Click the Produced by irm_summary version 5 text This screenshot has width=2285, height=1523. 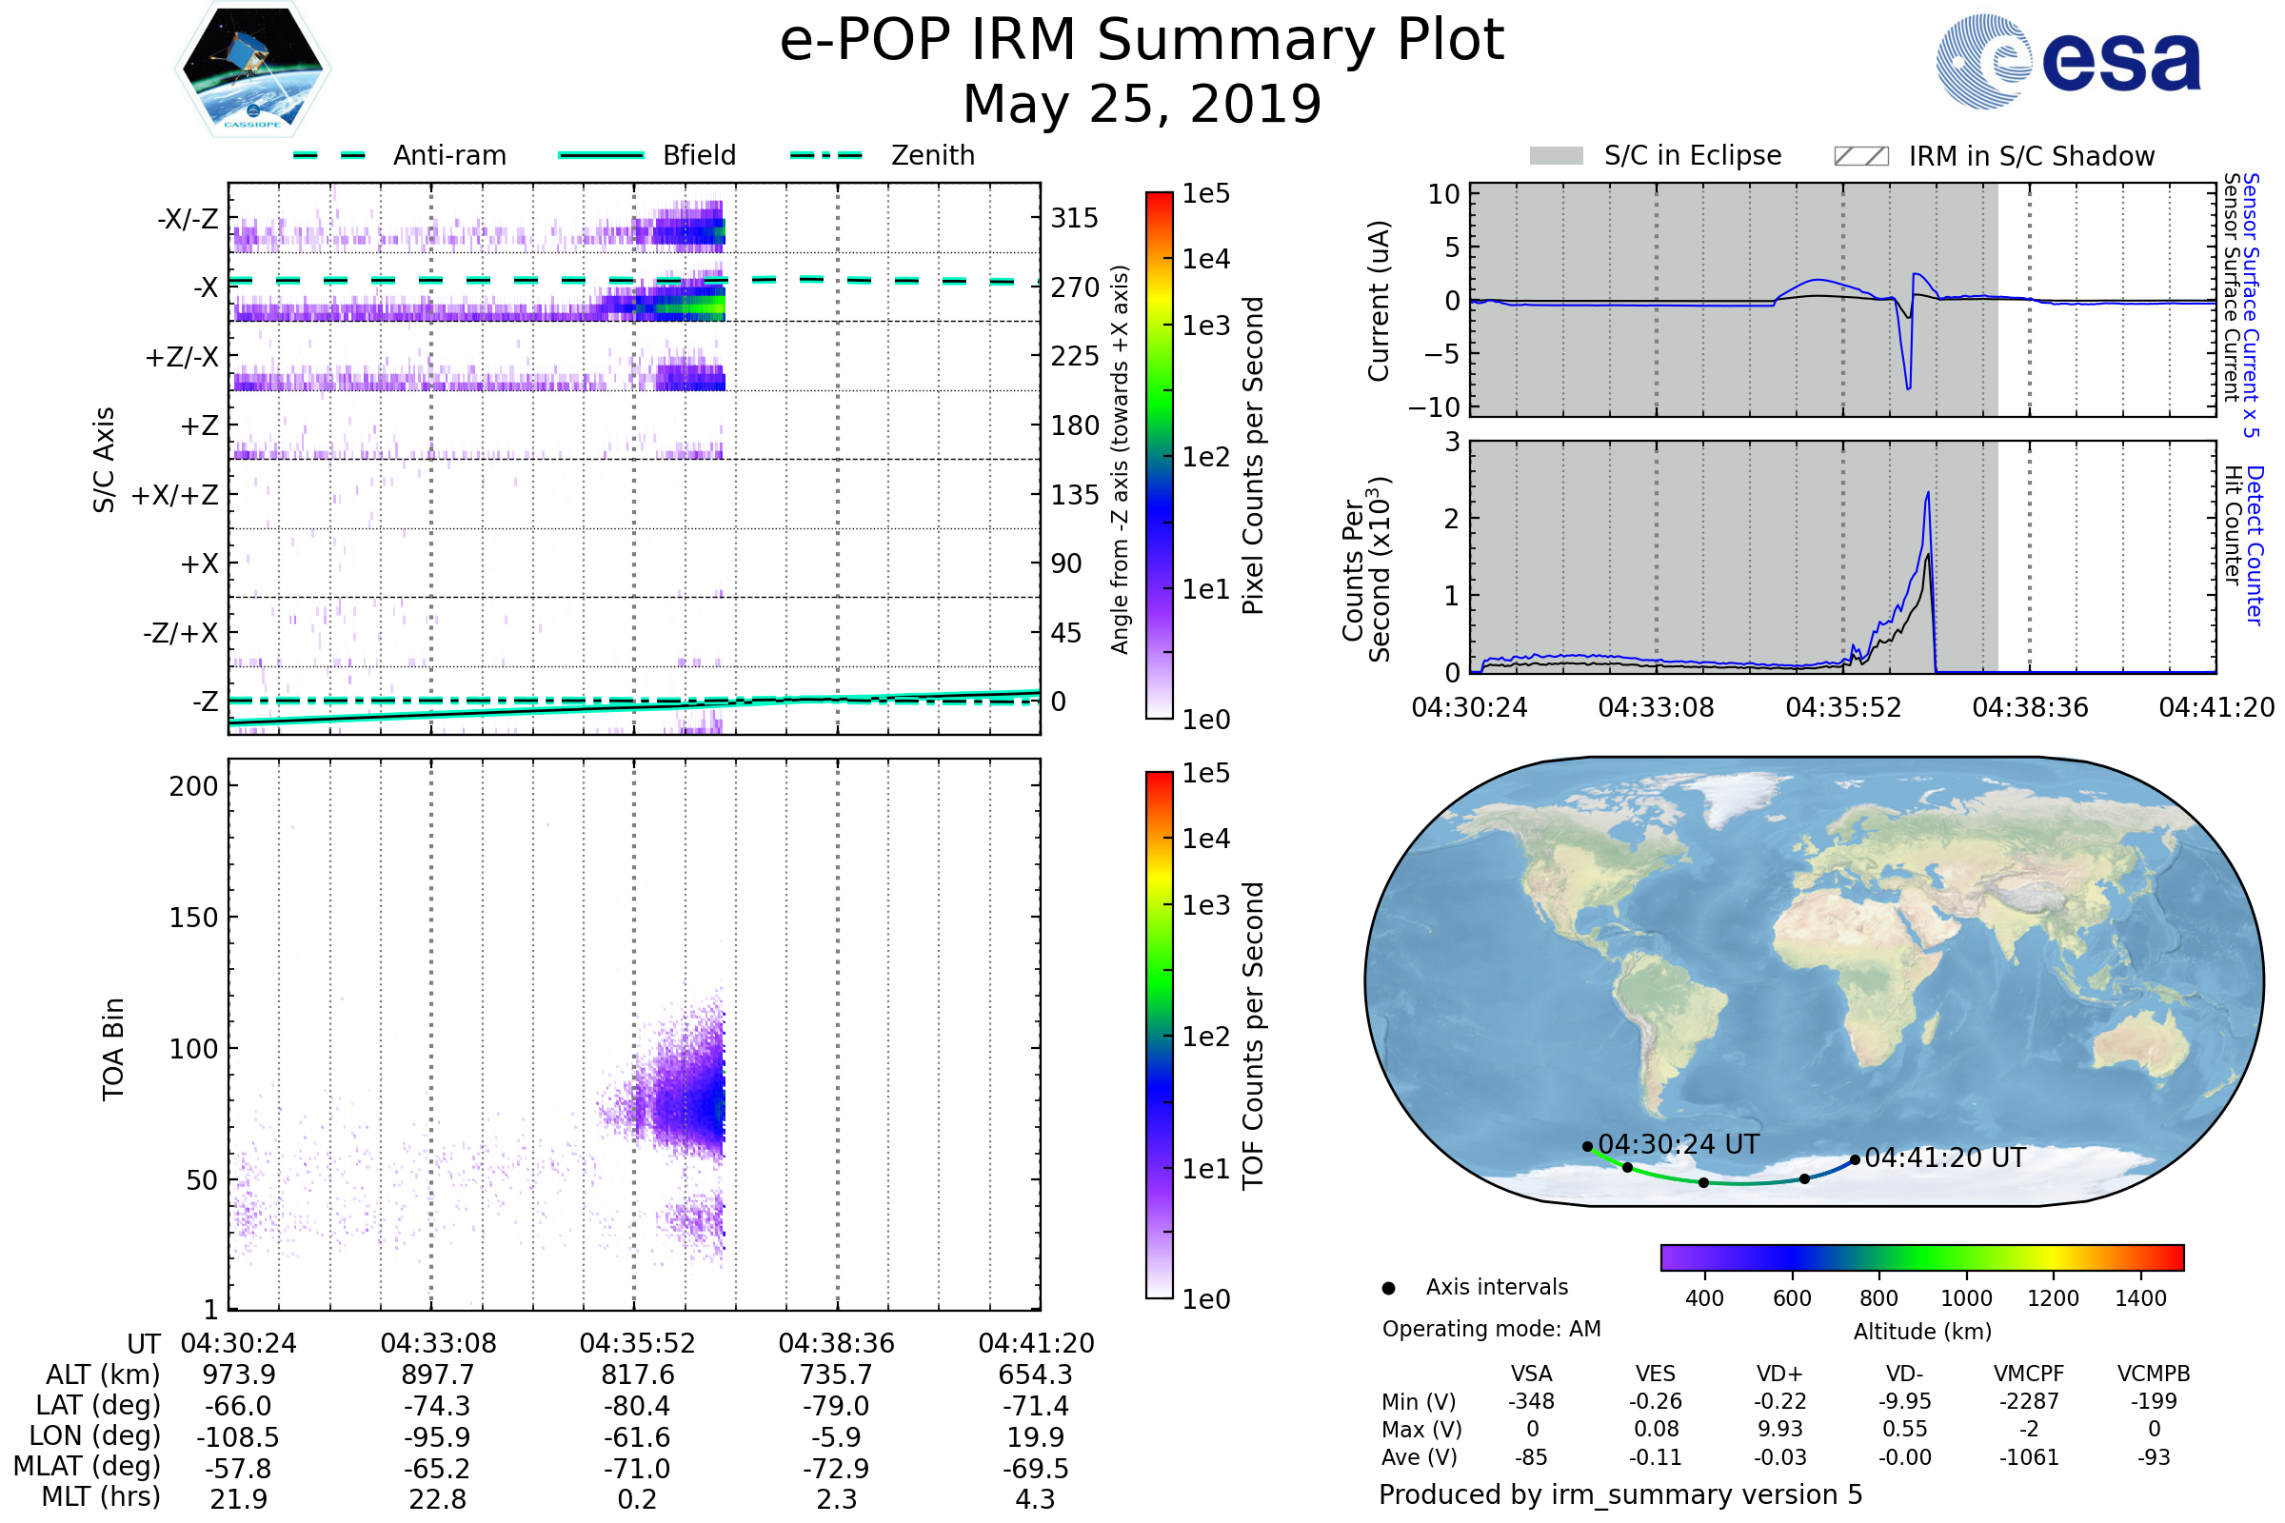coord(1619,1493)
